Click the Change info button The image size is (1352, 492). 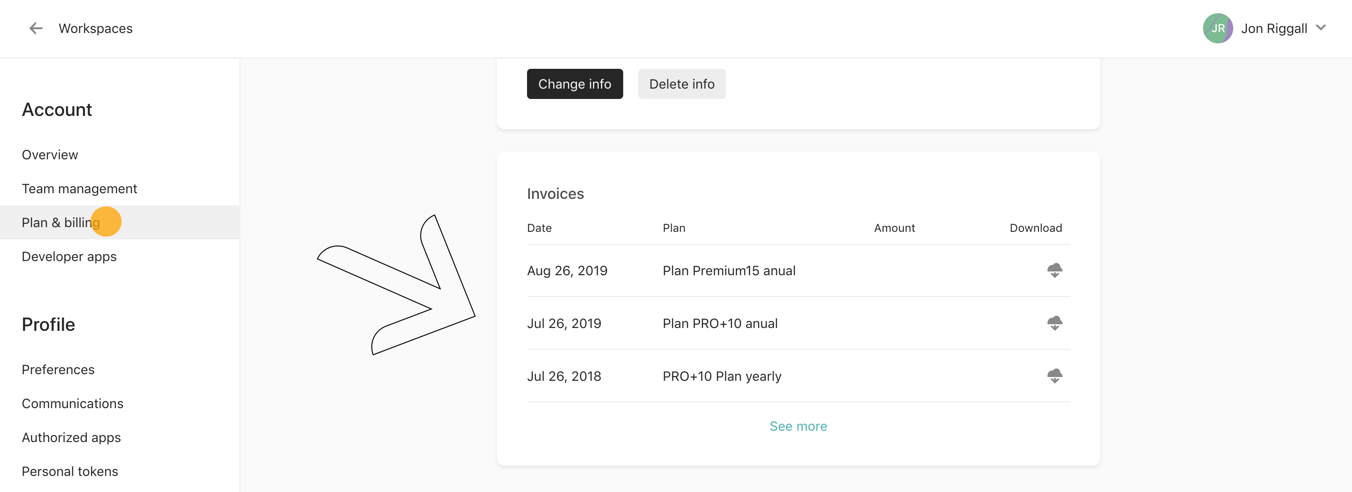pyautogui.click(x=574, y=83)
